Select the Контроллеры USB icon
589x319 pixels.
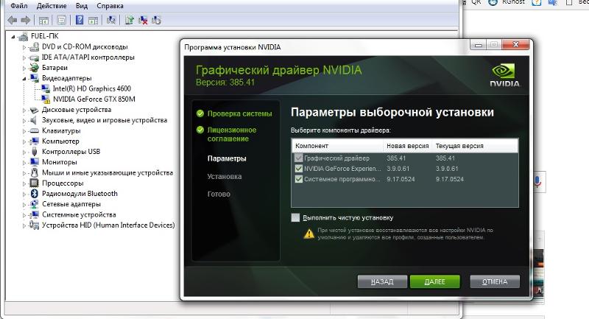tap(34, 152)
